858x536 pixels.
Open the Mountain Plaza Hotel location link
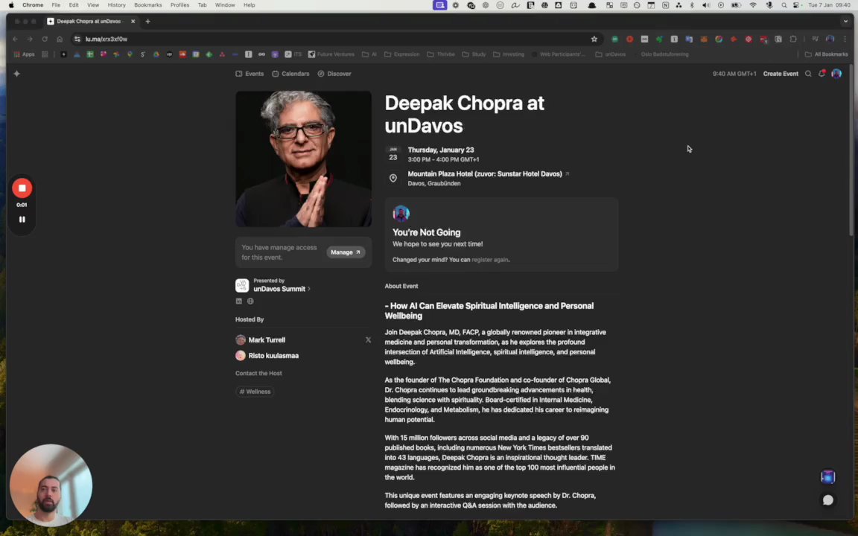click(488, 174)
